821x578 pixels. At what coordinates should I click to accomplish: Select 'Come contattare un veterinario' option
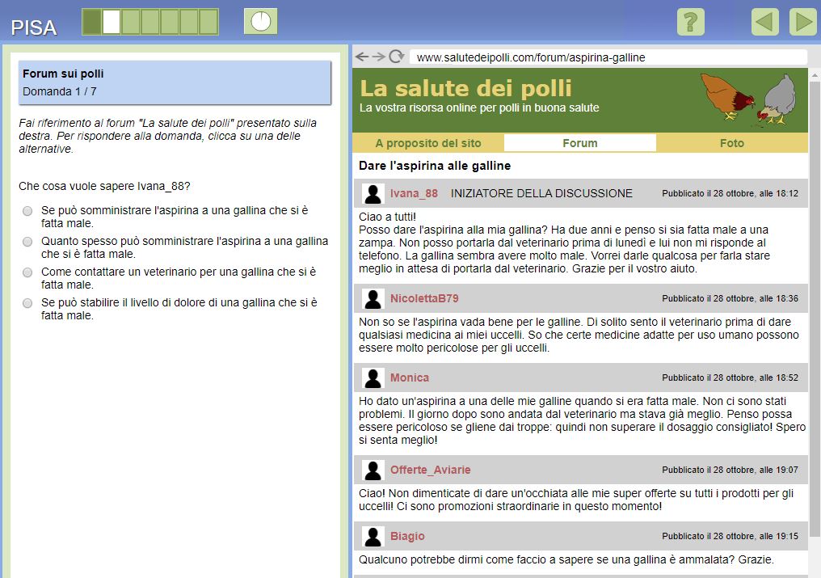coord(27,272)
